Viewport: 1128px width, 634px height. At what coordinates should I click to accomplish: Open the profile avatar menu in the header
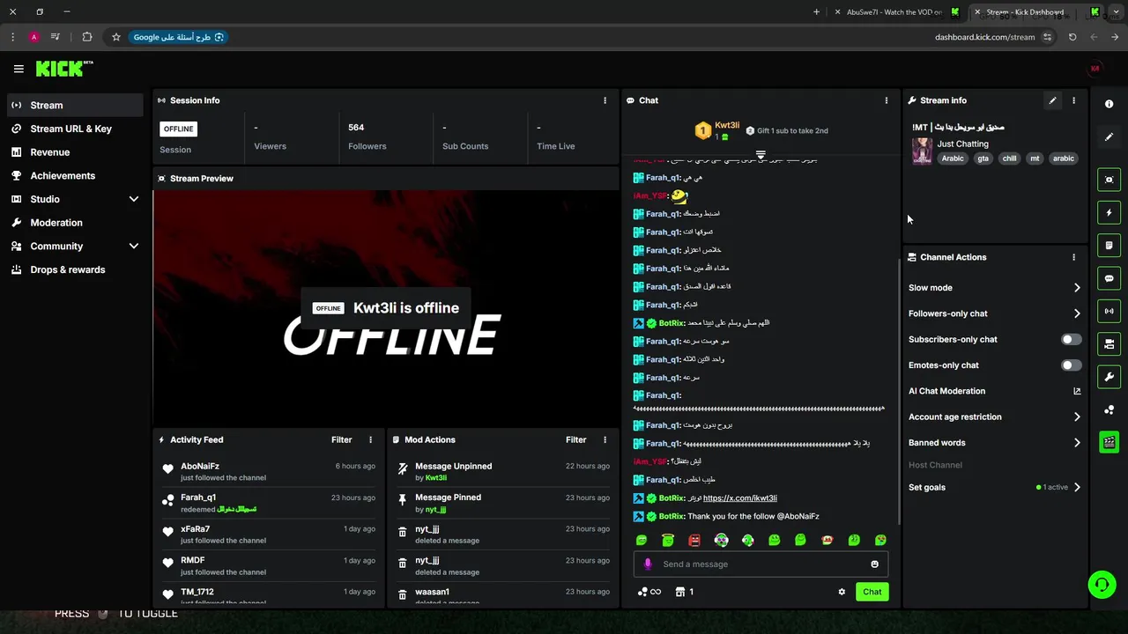click(x=1095, y=69)
